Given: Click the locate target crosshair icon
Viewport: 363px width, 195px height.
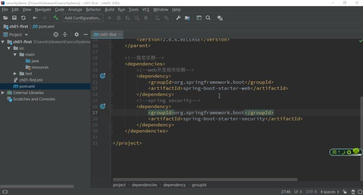Looking at the screenshot, I should point(56,34).
